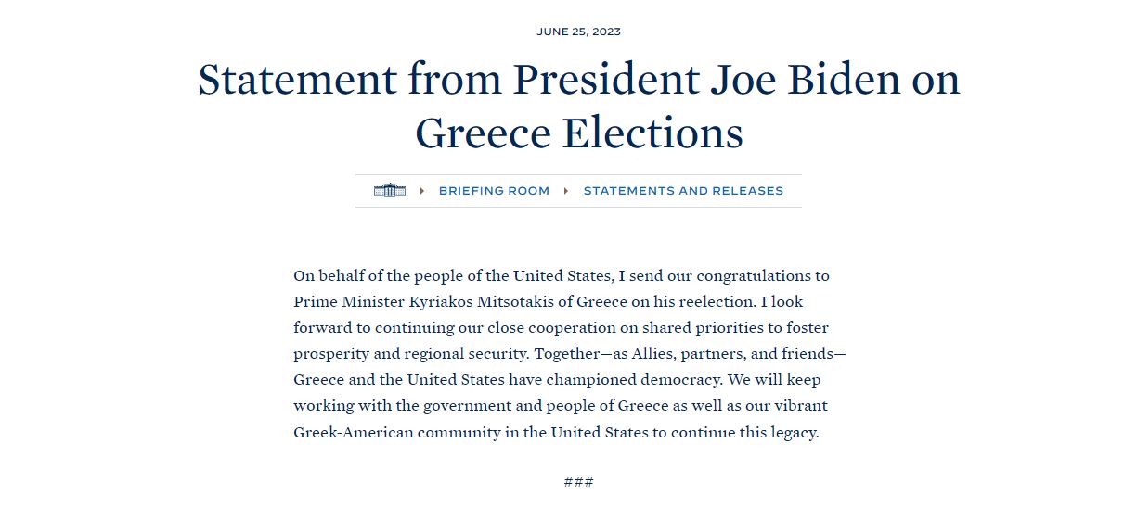Viewport: 1137px width, 519px height.
Task: Open the Briefing Room breadcrumb link
Action: [494, 191]
